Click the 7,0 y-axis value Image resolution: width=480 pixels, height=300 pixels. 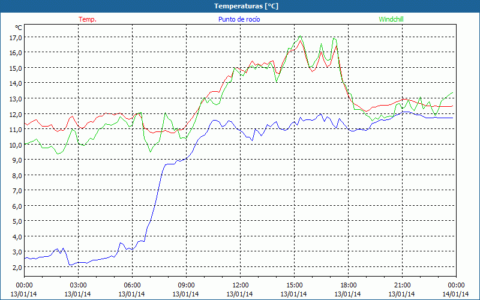(17, 191)
